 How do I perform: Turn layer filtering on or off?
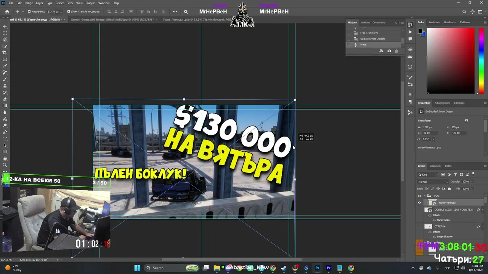[x=473, y=174]
